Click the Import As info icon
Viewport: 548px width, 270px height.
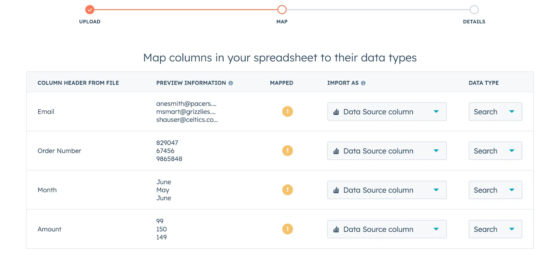(x=363, y=83)
